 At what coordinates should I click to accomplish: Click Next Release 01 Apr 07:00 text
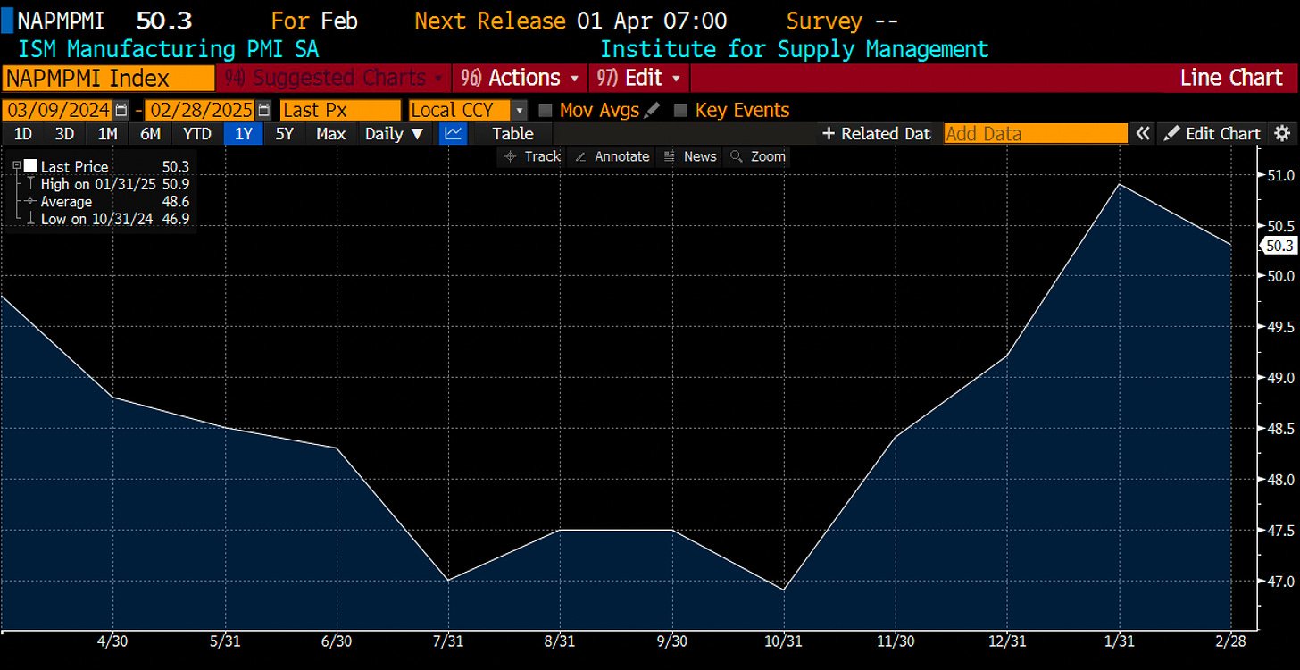(x=571, y=21)
